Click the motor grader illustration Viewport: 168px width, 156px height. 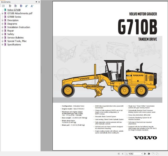point(109,79)
